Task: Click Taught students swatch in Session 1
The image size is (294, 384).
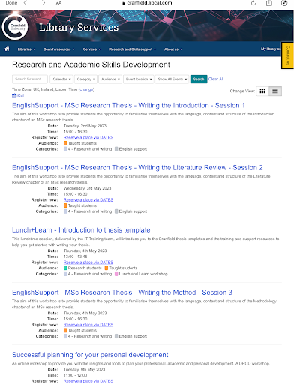Action: click(65, 143)
